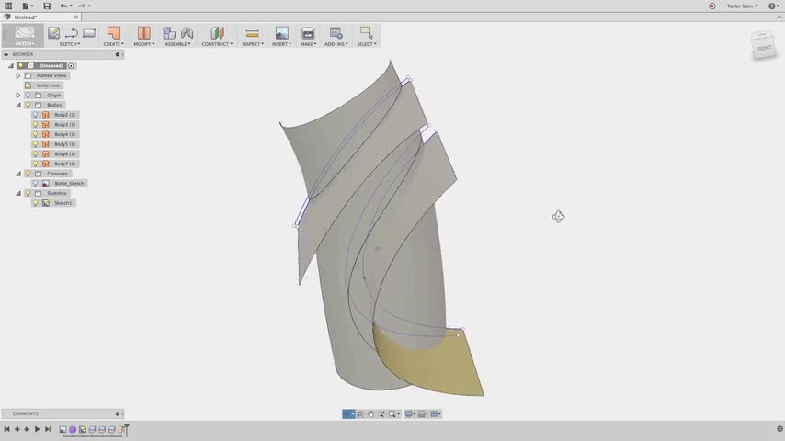Click the Construct plane icon
The image size is (785, 441).
(x=217, y=33)
